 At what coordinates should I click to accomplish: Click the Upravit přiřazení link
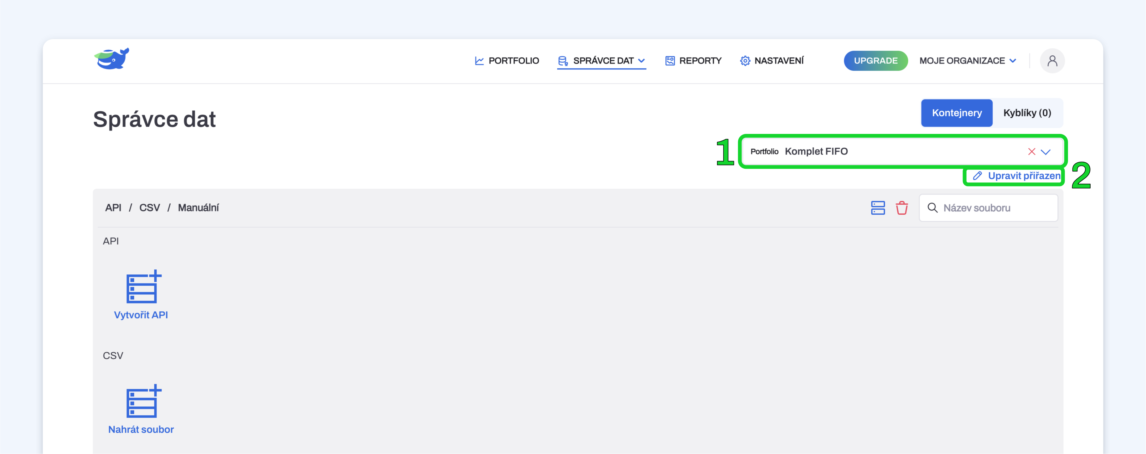1017,176
